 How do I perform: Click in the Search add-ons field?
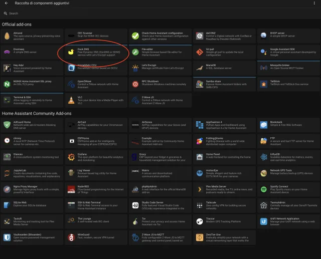point(160,14)
